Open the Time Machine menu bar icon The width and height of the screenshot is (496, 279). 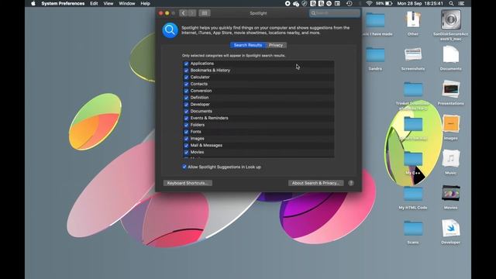pos(350,3)
